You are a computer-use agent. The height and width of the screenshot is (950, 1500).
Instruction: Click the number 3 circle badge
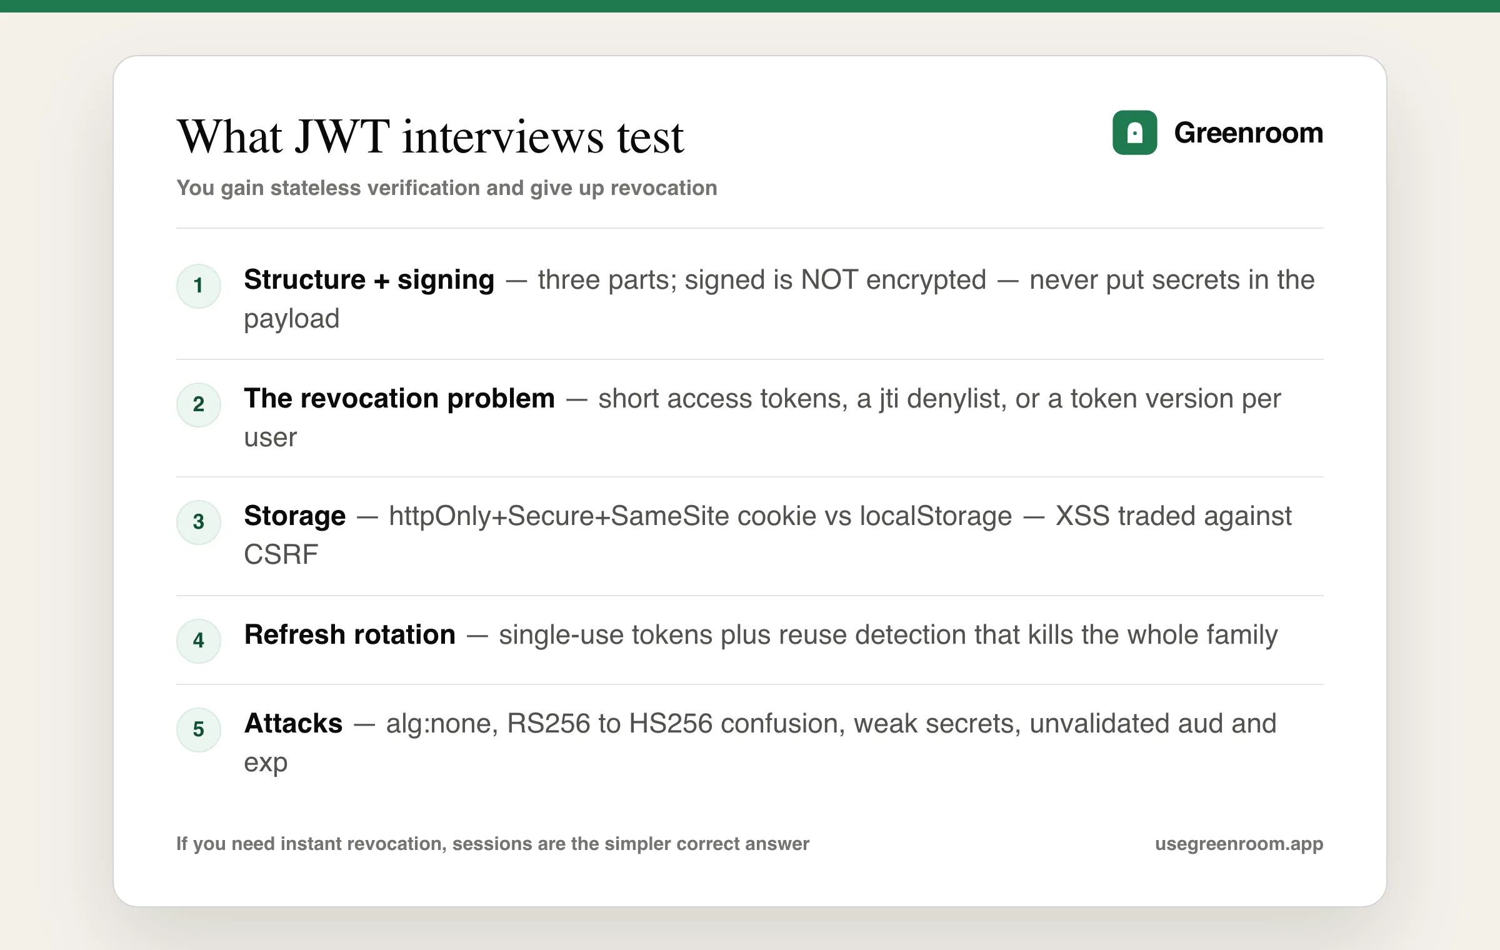pyautogui.click(x=199, y=522)
